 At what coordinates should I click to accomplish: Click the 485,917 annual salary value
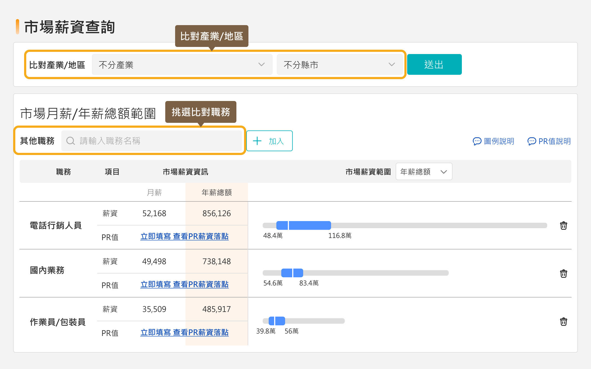click(x=217, y=309)
